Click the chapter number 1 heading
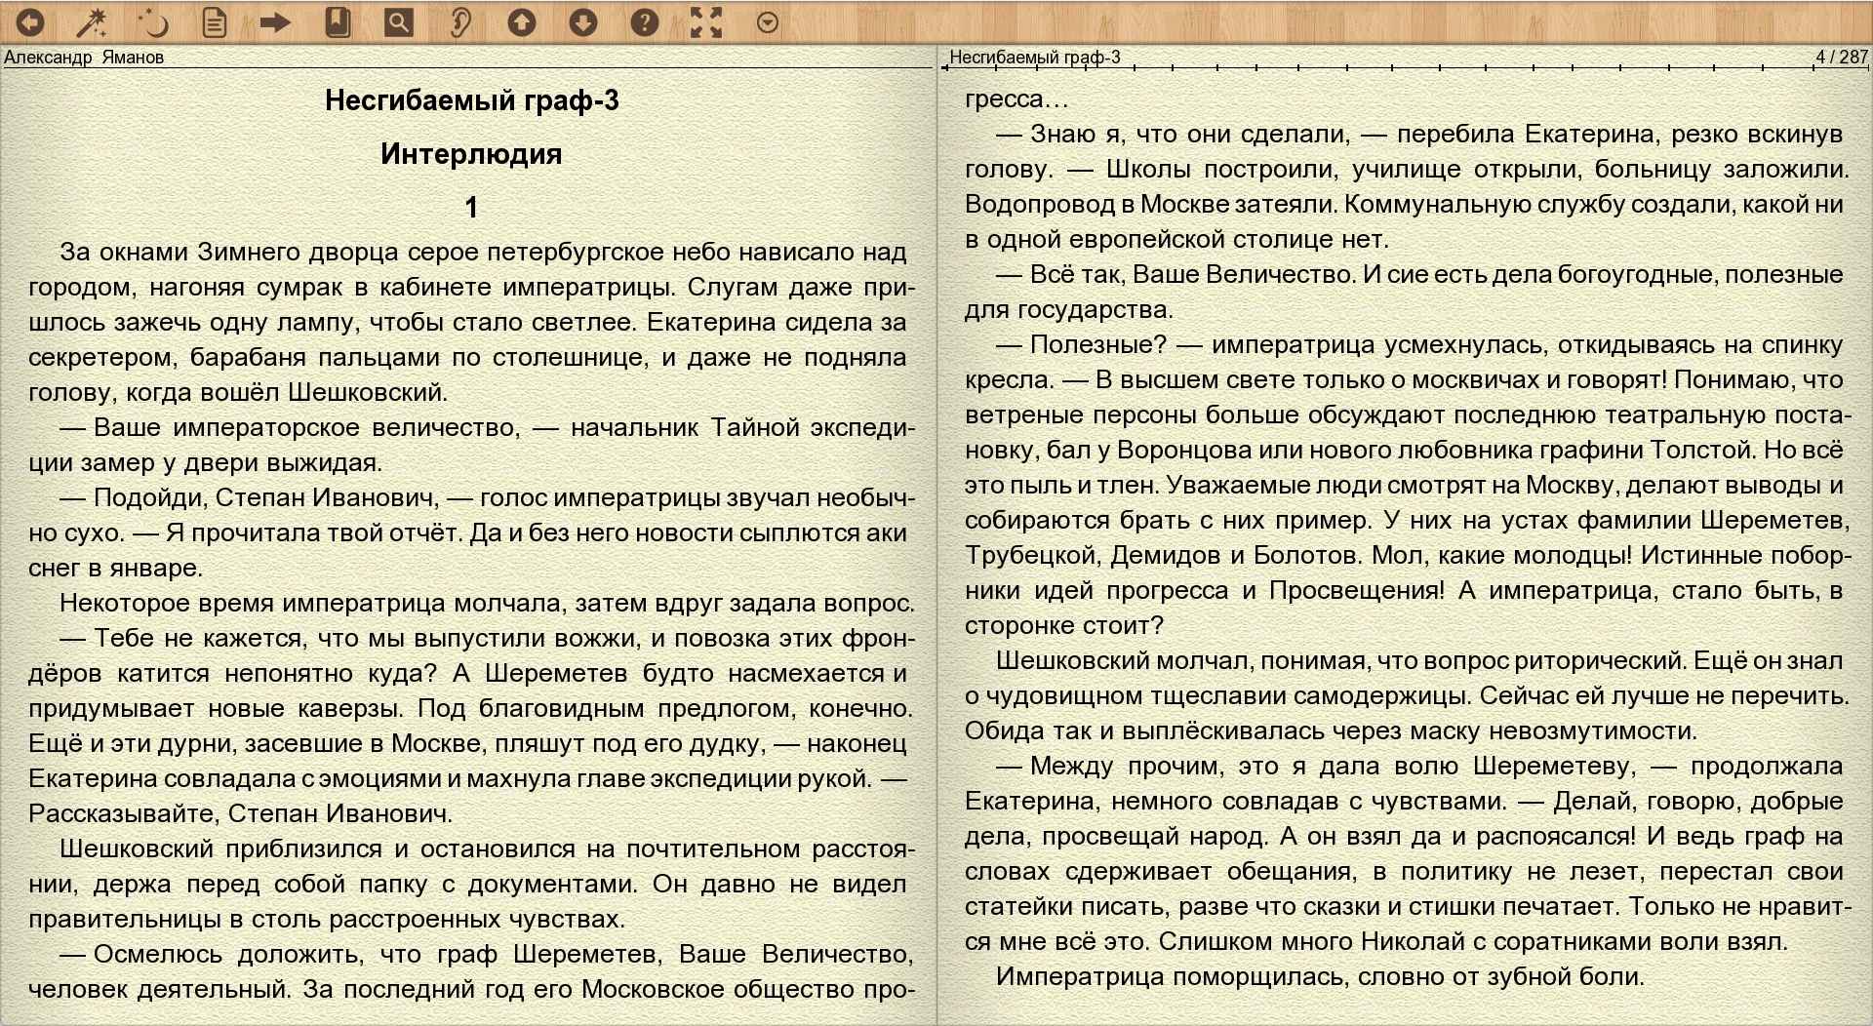Screen dimensions: 1873x1026 [x=471, y=207]
